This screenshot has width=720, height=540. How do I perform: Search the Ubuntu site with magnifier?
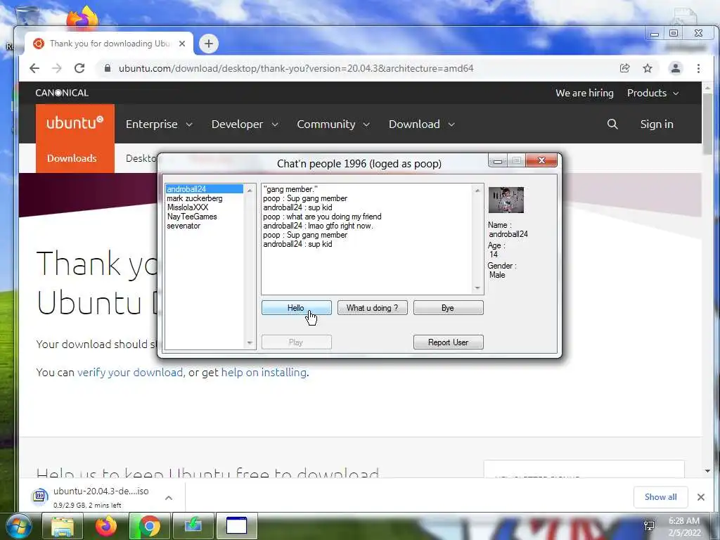(612, 124)
